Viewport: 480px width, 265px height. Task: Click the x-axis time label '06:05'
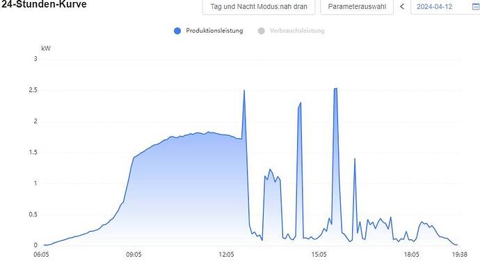[41, 255]
